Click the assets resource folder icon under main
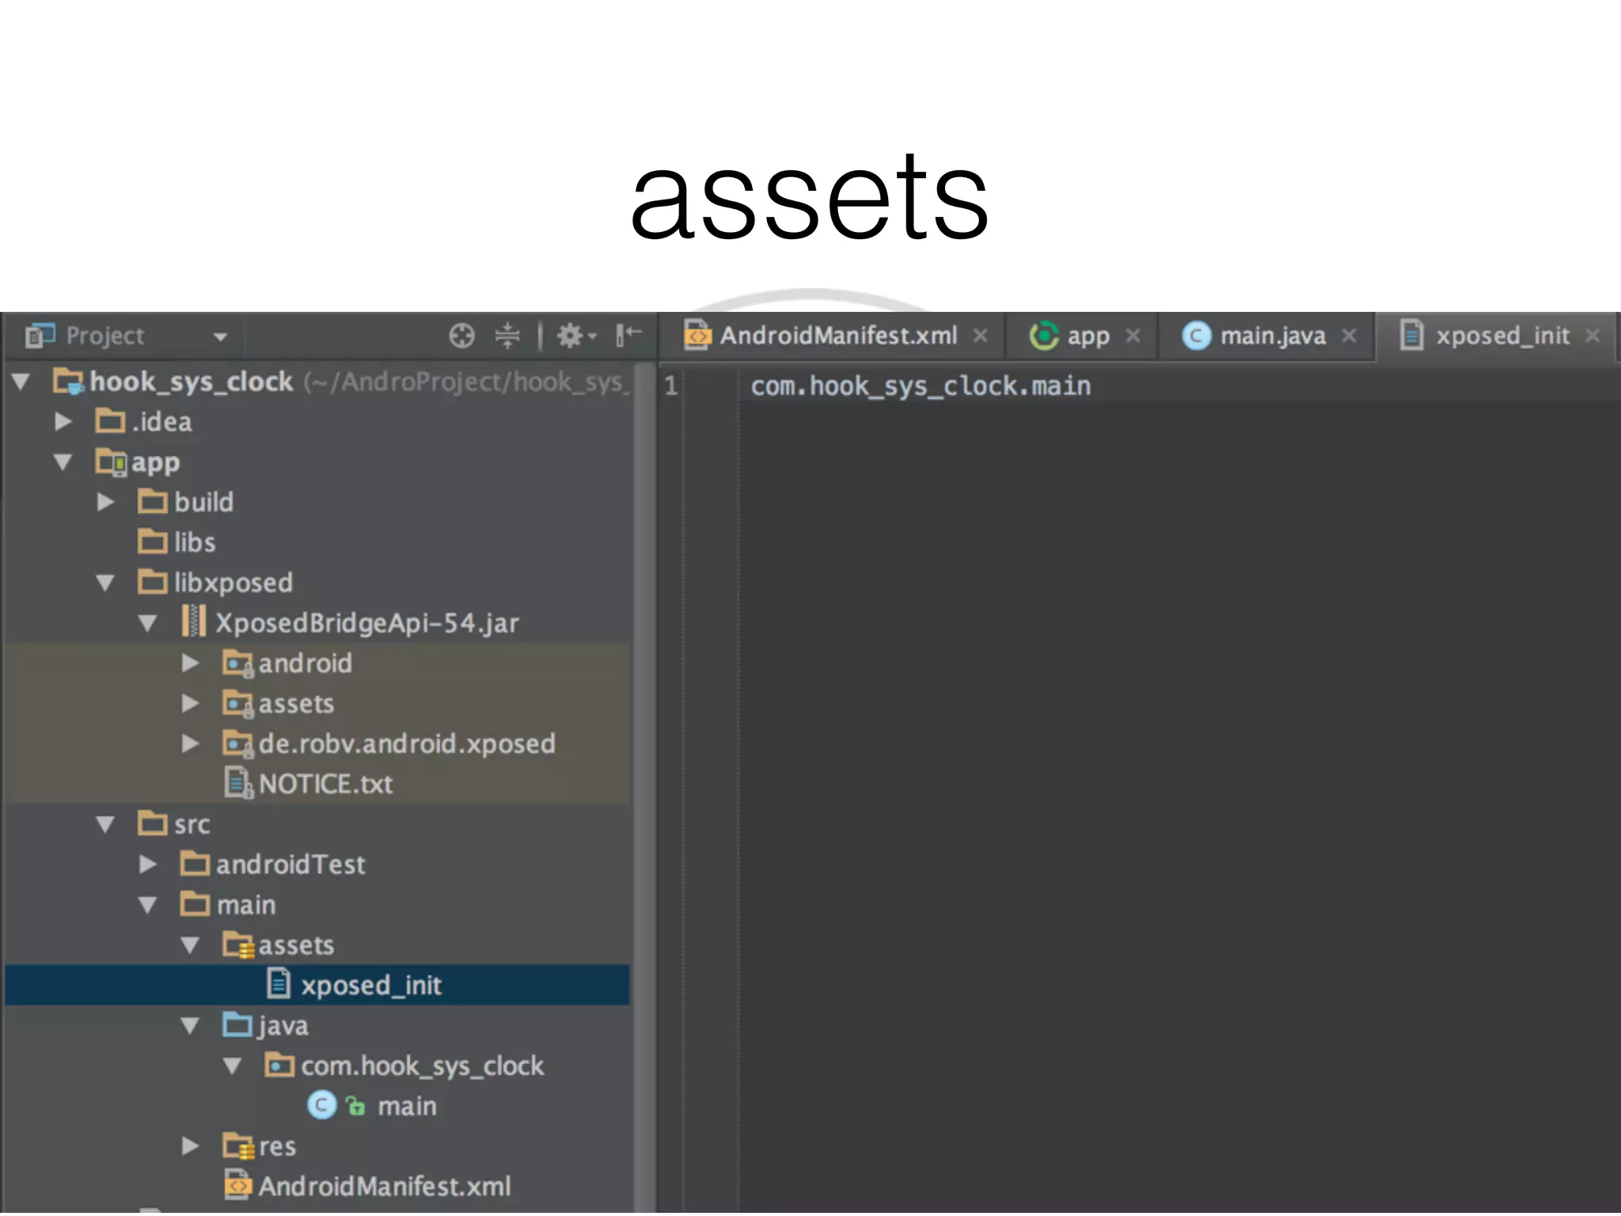This screenshot has width=1621, height=1216. (238, 945)
